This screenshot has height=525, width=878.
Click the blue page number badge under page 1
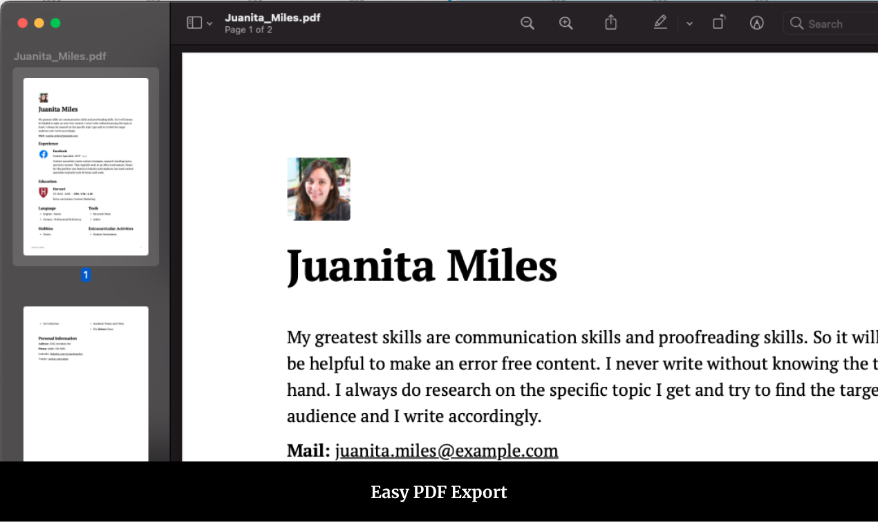click(x=86, y=274)
